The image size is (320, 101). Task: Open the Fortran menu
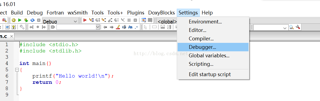pos(55,13)
